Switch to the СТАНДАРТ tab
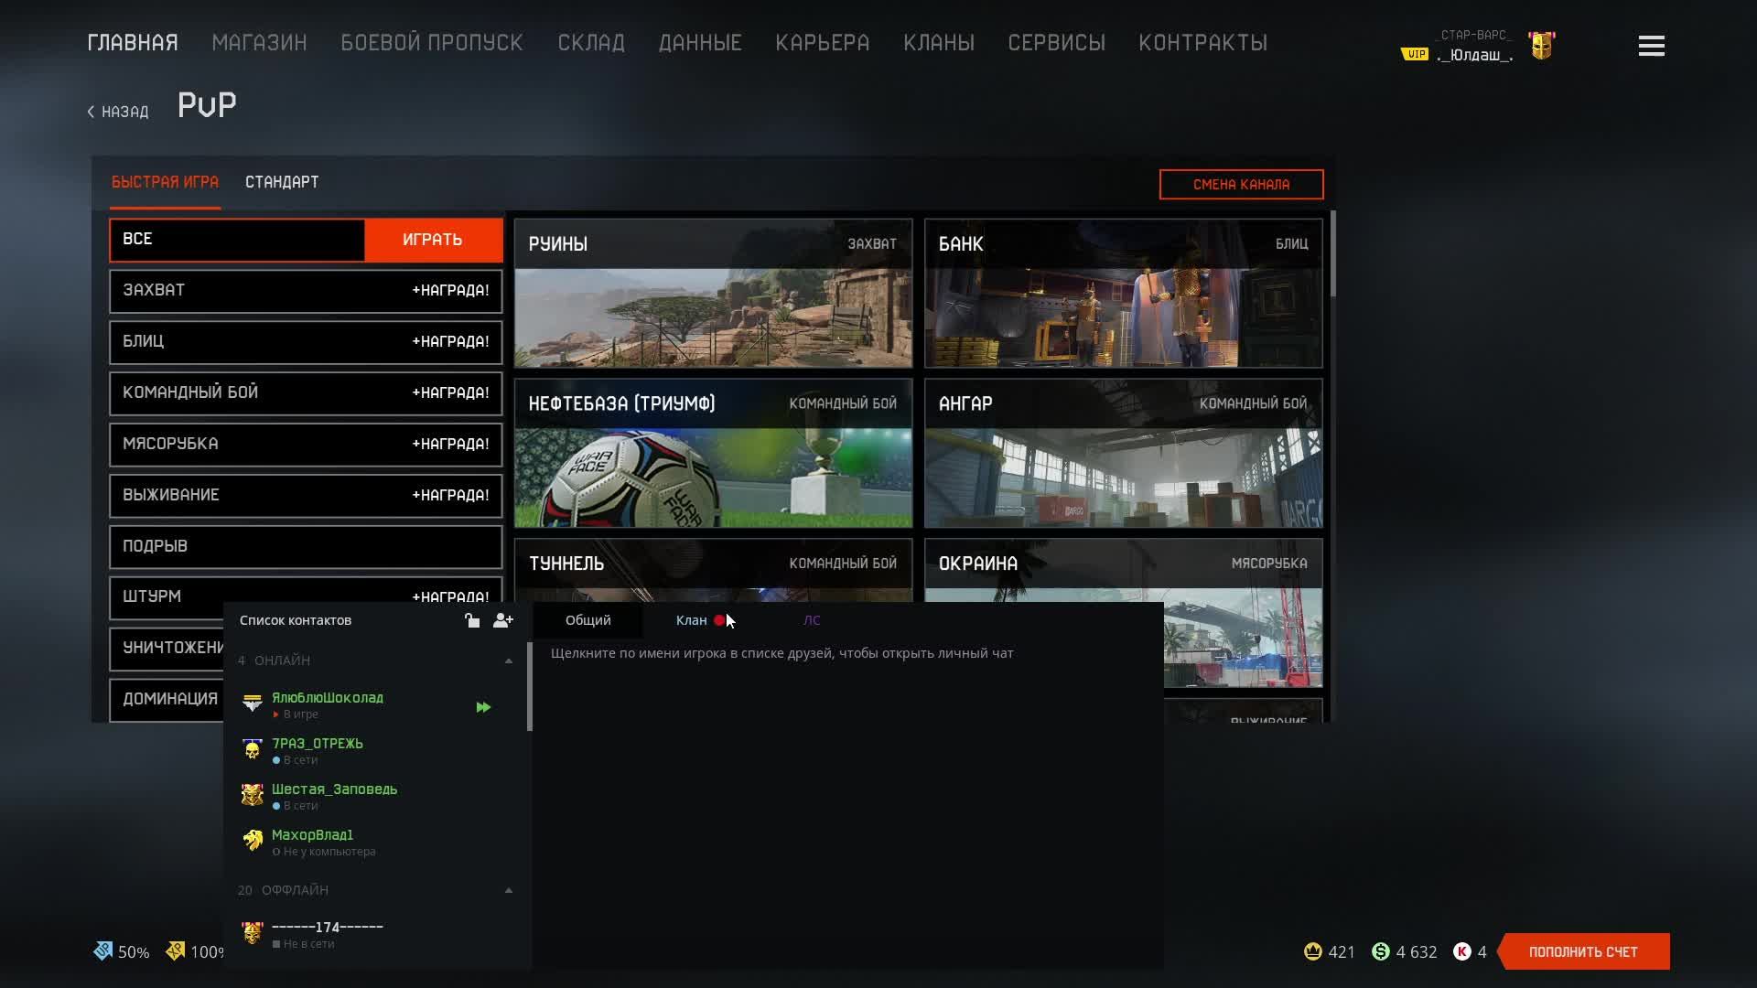Image resolution: width=1757 pixels, height=988 pixels. pyautogui.click(x=282, y=182)
